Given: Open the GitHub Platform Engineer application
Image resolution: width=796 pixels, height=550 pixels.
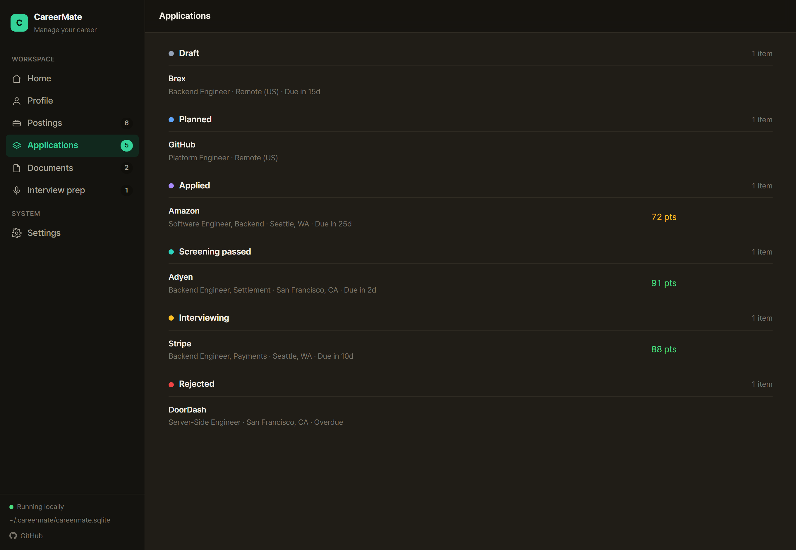Looking at the screenshot, I should tap(470, 151).
